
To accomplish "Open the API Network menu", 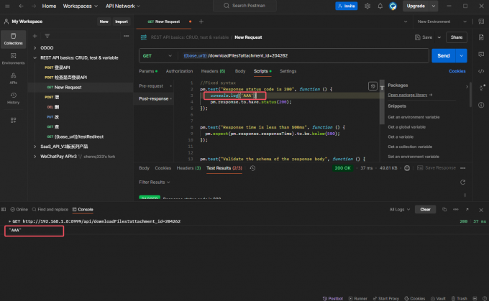I will (x=122, y=6).
